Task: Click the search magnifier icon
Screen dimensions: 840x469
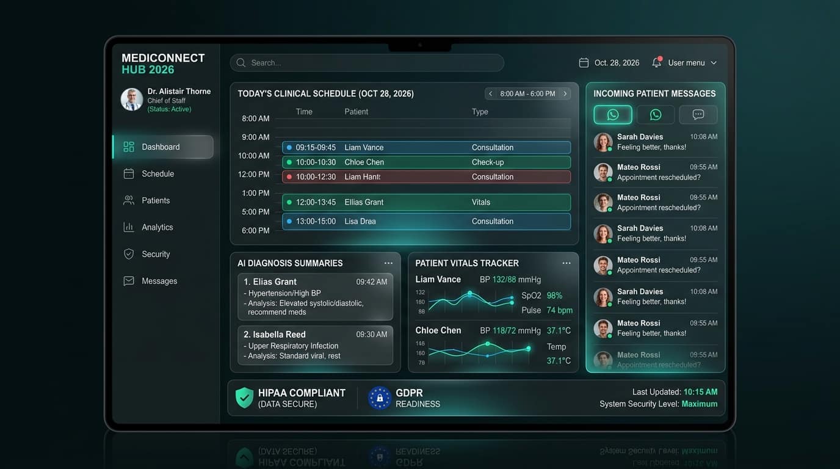Action: tap(241, 63)
